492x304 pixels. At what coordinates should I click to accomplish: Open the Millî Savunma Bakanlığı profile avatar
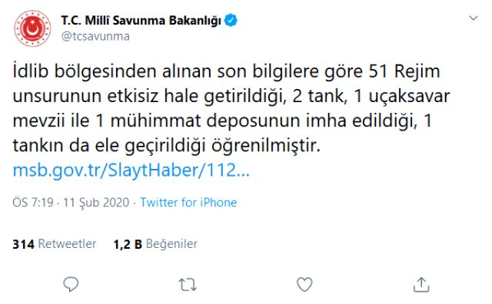tap(32, 28)
